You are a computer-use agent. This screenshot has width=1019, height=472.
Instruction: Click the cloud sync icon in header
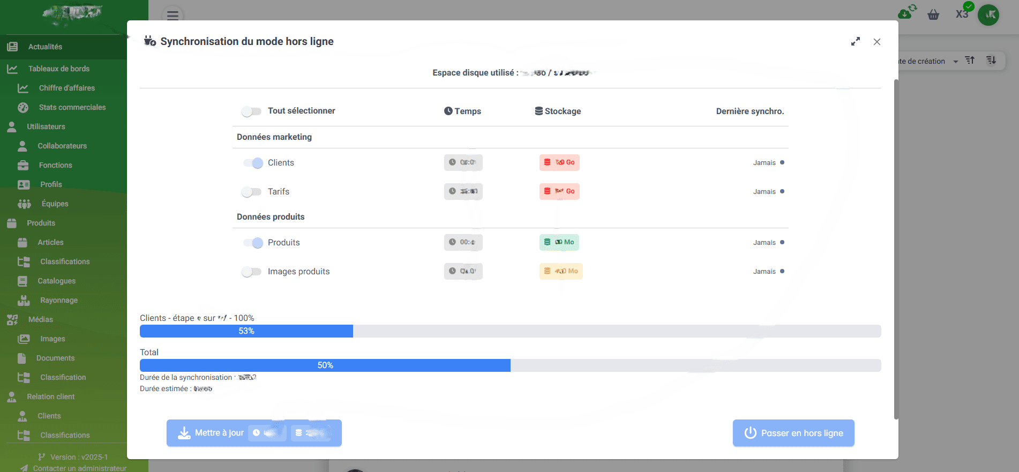click(907, 12)
